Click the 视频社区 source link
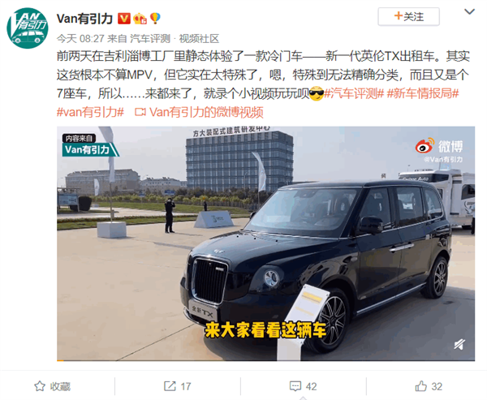This screenshot has width=487, height=400. coord(199,39)
